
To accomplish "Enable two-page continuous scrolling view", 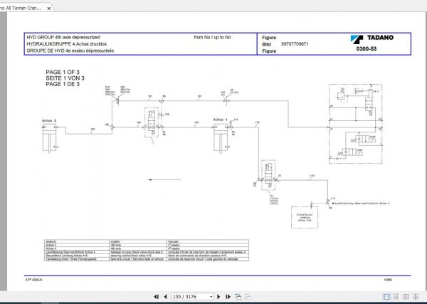I will (416, 297).
